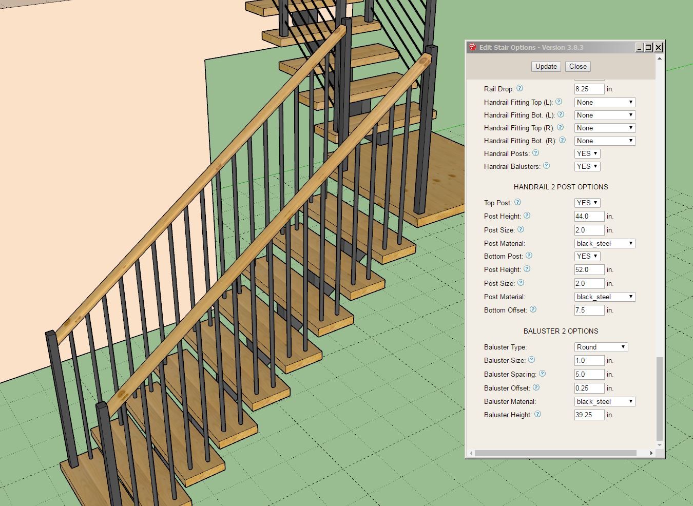The height and width of the screenshot is (506, 693).
Task: Click the Baluster Type label
Action: click(505, 347)
